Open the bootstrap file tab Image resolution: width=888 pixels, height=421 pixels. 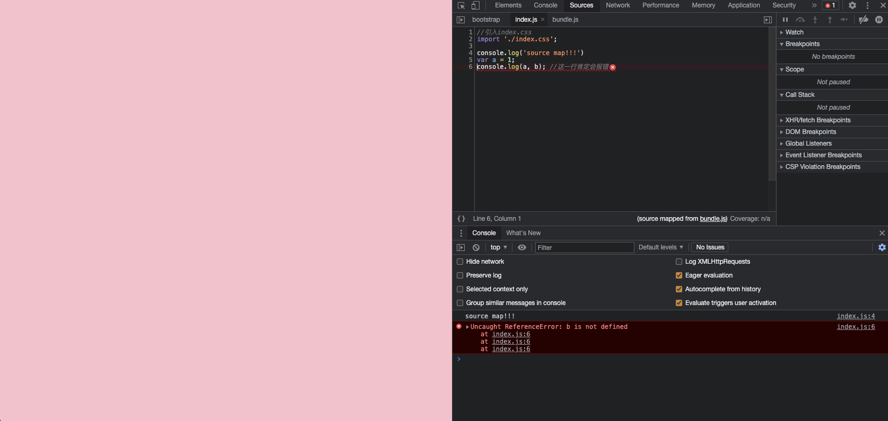pyautogui.click(x=486, y=20)
